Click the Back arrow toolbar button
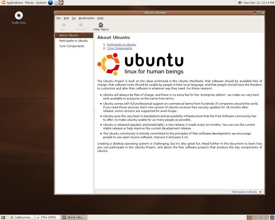Image resolution: width=275 pixels, height=220 pixels. coord(63,27)
